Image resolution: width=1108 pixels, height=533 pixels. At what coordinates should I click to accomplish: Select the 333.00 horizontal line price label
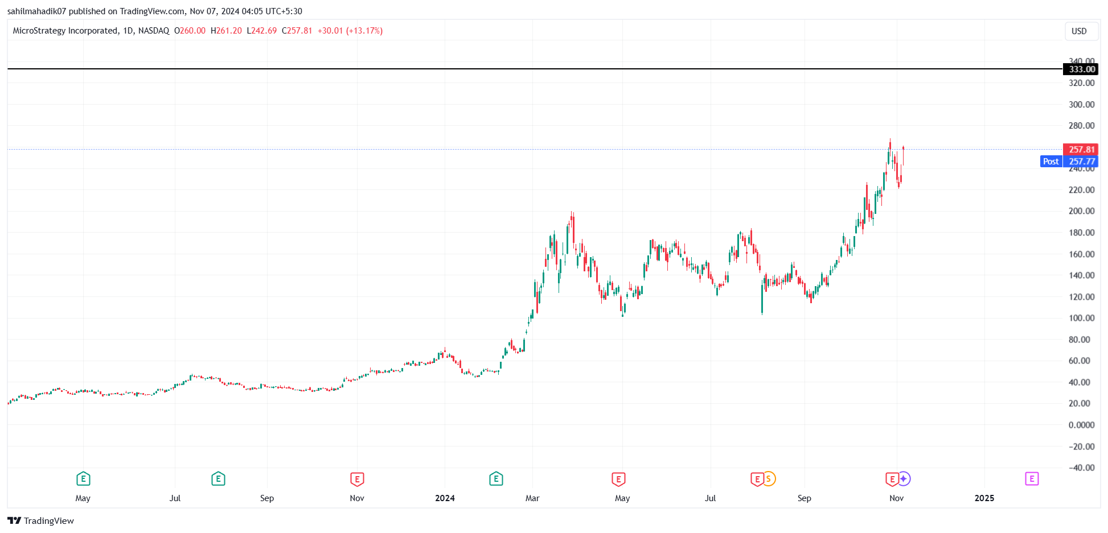click(1080, 69)
